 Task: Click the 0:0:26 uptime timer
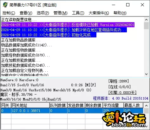pyautogui.click(x=77, y=85)
